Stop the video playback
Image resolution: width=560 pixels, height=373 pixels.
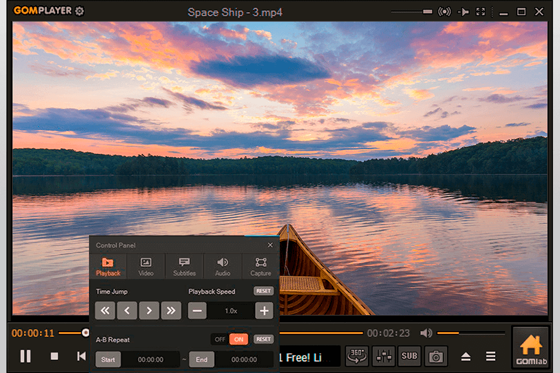point(54,356)
